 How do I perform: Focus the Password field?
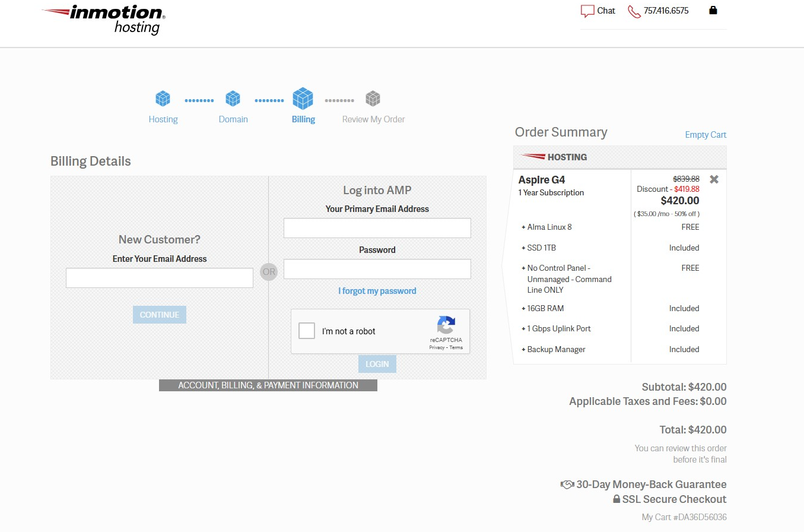(x=377, y=269)
